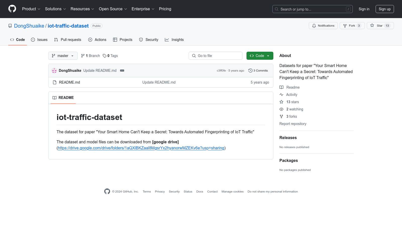Click the slash shortcut key icon
Viewport: 402px width, 251px height.
pos(348,9)
